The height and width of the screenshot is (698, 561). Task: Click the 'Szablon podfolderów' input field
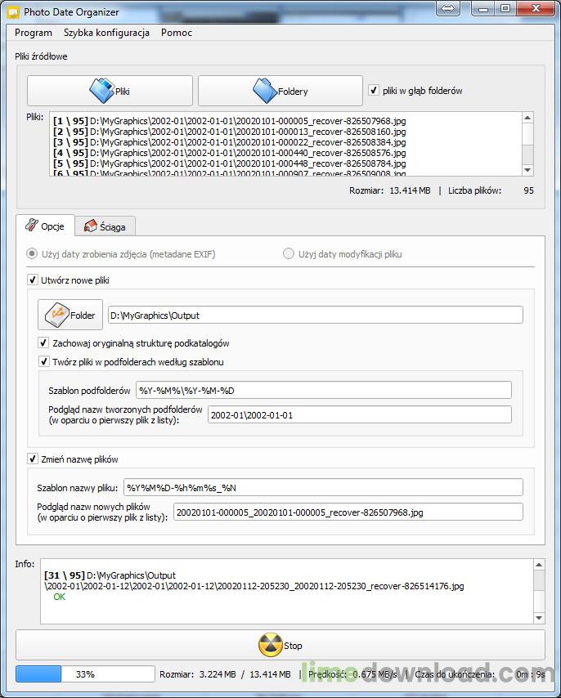click(323, 390)
